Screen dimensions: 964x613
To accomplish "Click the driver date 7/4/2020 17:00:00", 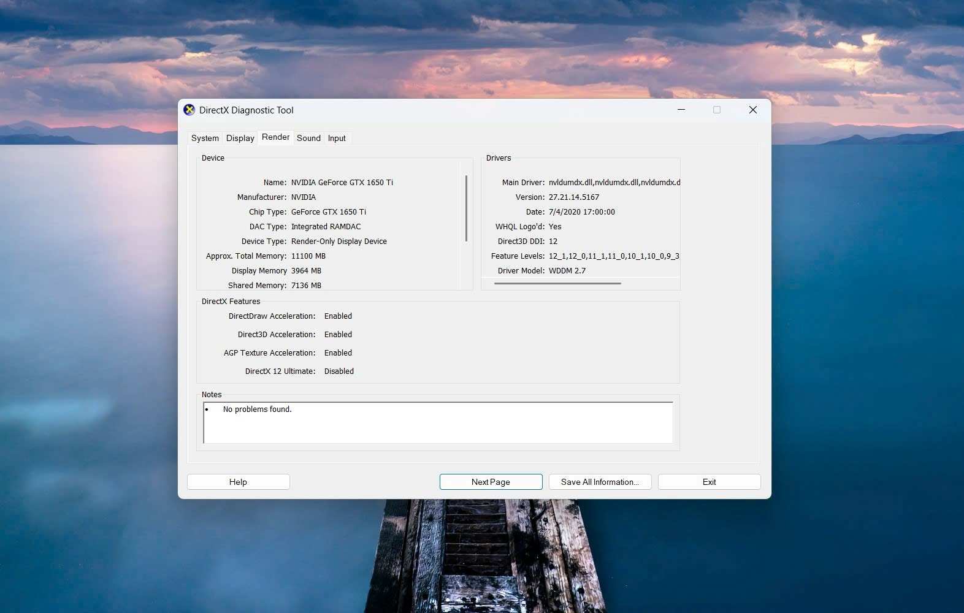I will point(582,212).
